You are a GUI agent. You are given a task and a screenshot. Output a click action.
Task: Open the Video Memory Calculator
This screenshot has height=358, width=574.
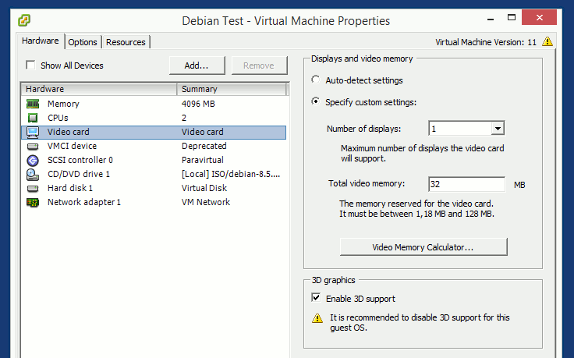click(423, 247)
